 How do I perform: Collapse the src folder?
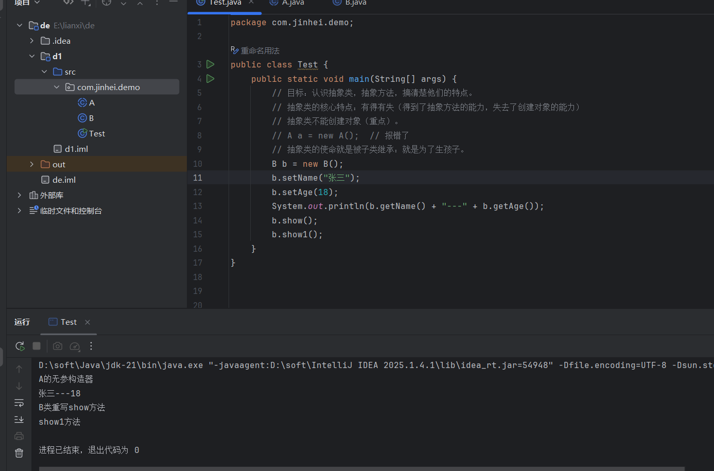pos(44,72)
